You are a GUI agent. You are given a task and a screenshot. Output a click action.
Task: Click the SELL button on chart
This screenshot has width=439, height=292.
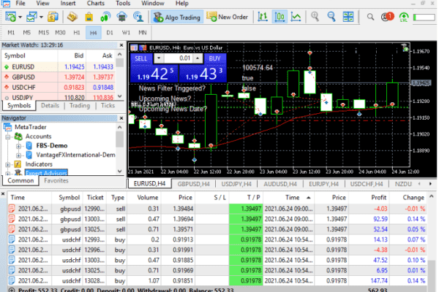[x=140, y=58]
